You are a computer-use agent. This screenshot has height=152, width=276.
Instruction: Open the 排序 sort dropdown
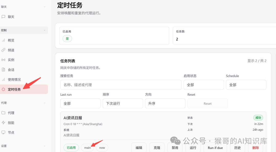[123, 103]
